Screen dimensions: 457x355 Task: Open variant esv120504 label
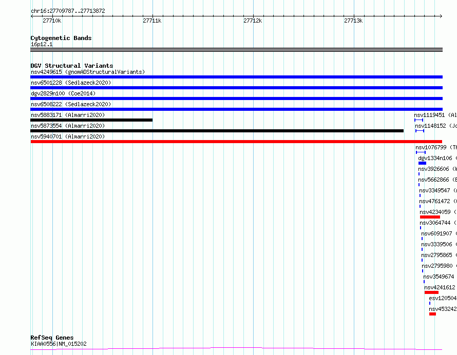coord(443,298)
